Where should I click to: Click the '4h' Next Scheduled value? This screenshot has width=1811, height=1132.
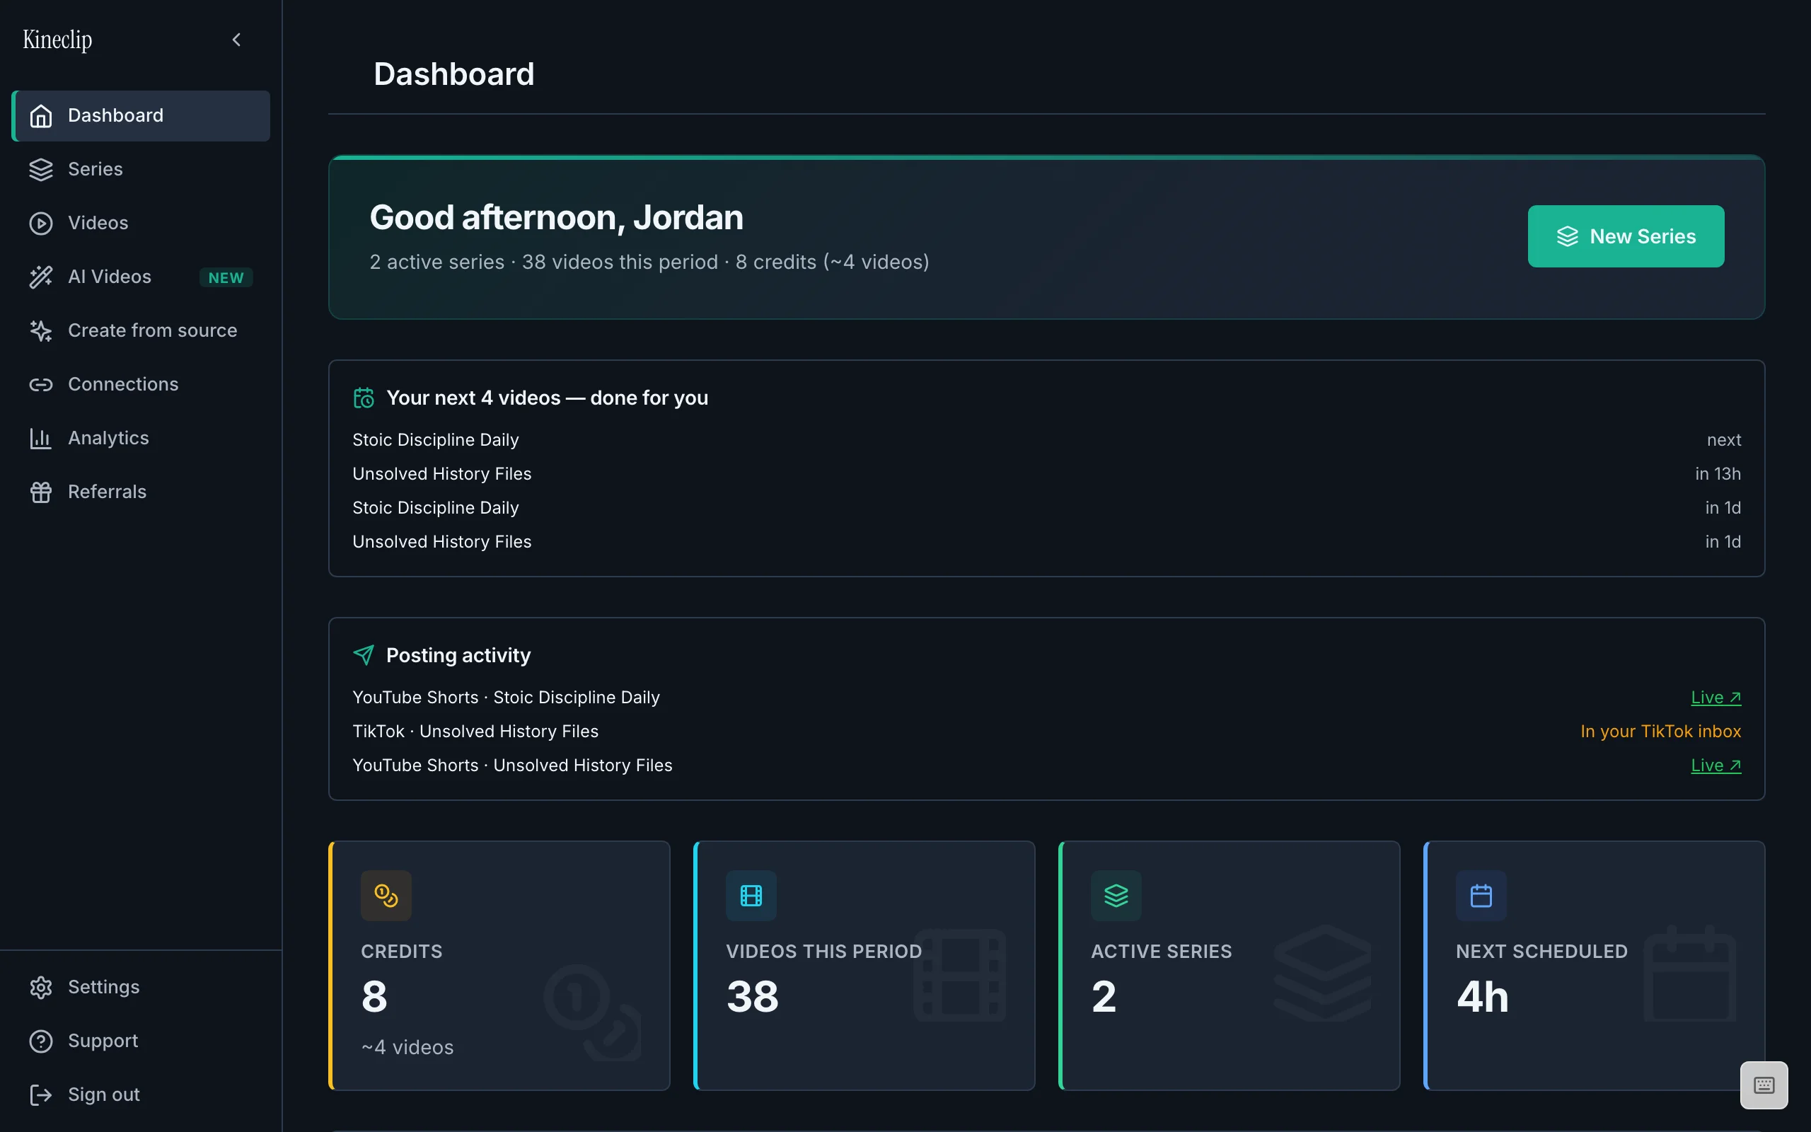(x=1482, y=996)
